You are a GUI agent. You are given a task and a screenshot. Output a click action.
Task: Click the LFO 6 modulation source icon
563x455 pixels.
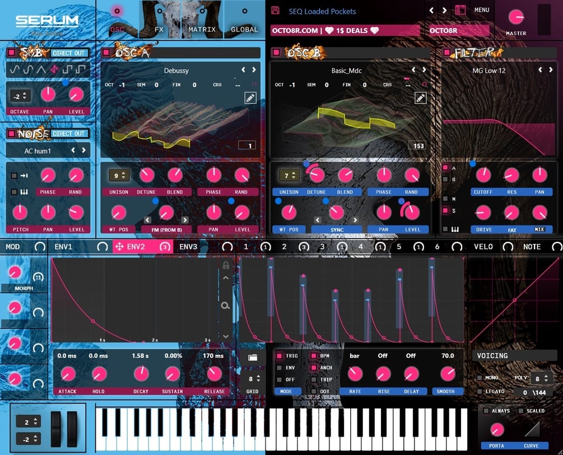[457, 246]
